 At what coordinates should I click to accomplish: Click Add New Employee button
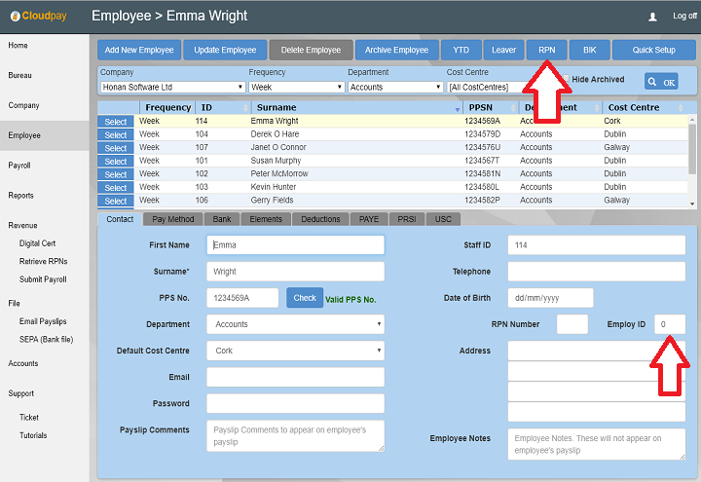coord(139,50)
